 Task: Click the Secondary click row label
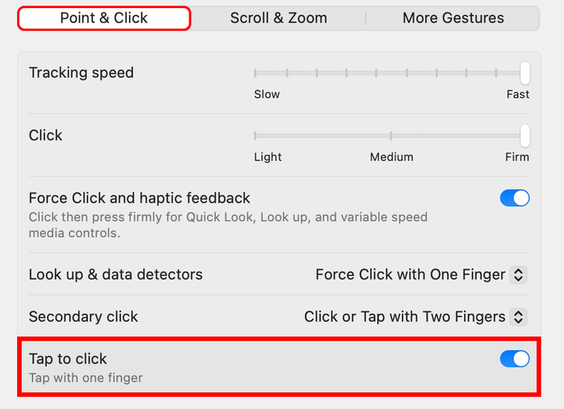83,317
